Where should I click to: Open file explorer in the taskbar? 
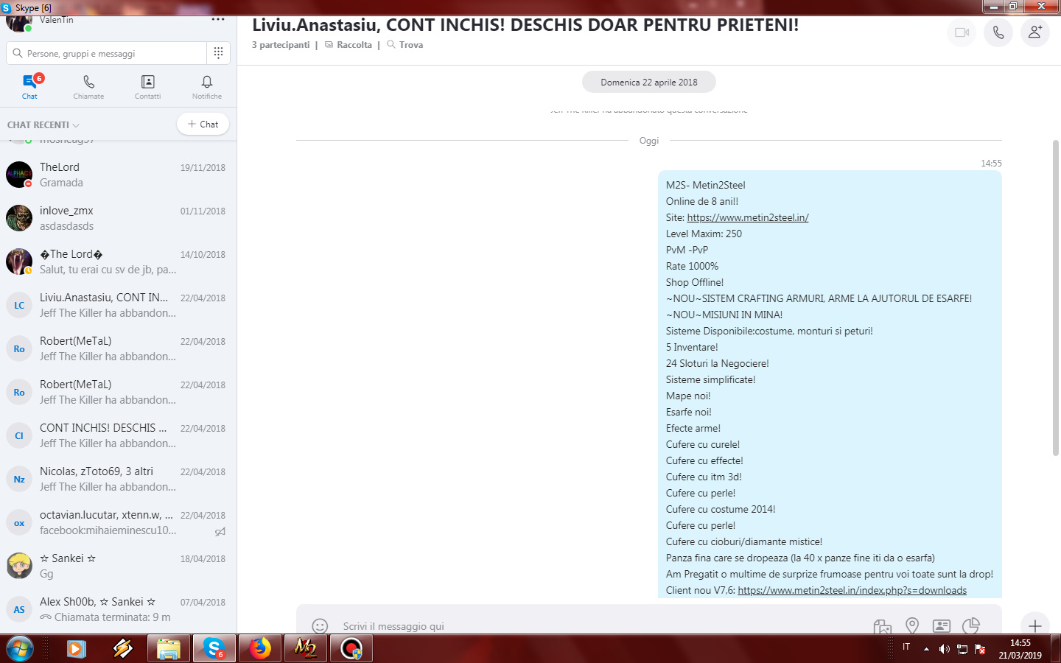coord(169,649)
